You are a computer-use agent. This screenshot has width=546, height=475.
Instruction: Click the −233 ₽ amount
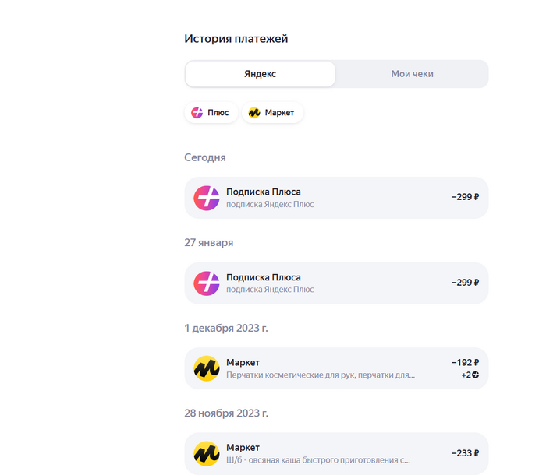[465, 453]
